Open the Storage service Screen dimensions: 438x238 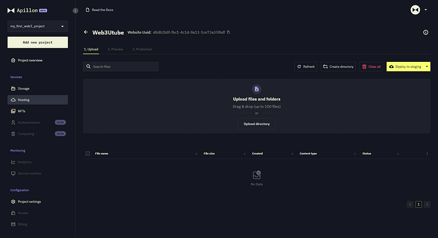(37, 89)
